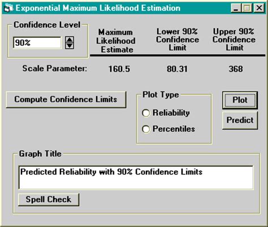Click the window title text
268x227 pixels.
click(x=98, y=8)
